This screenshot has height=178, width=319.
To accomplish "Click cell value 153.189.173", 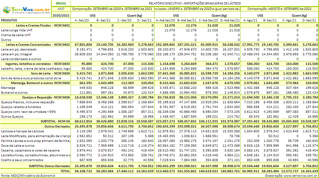I will click(165, 54).
